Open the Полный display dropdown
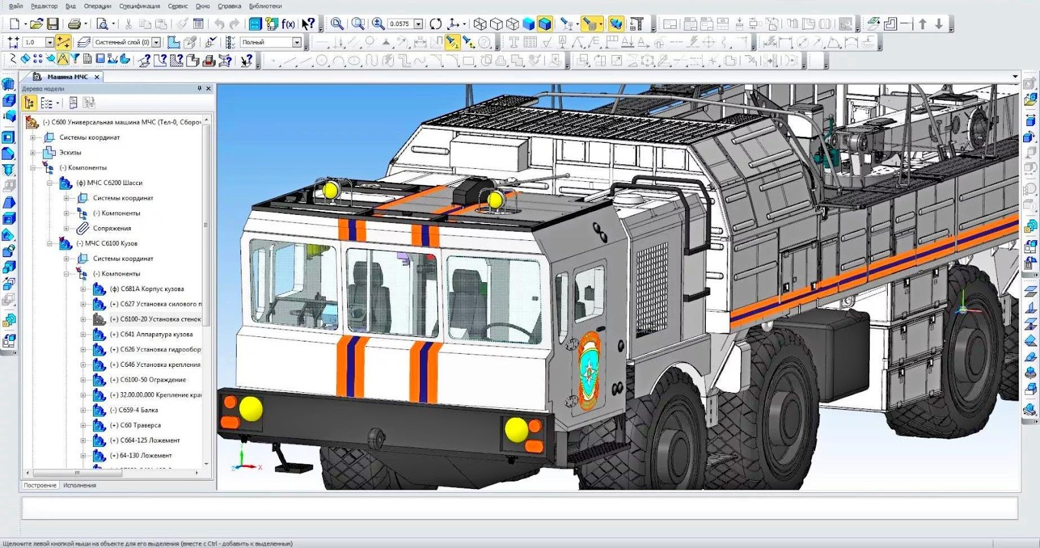1040x548 pixels. coord(297,42)
